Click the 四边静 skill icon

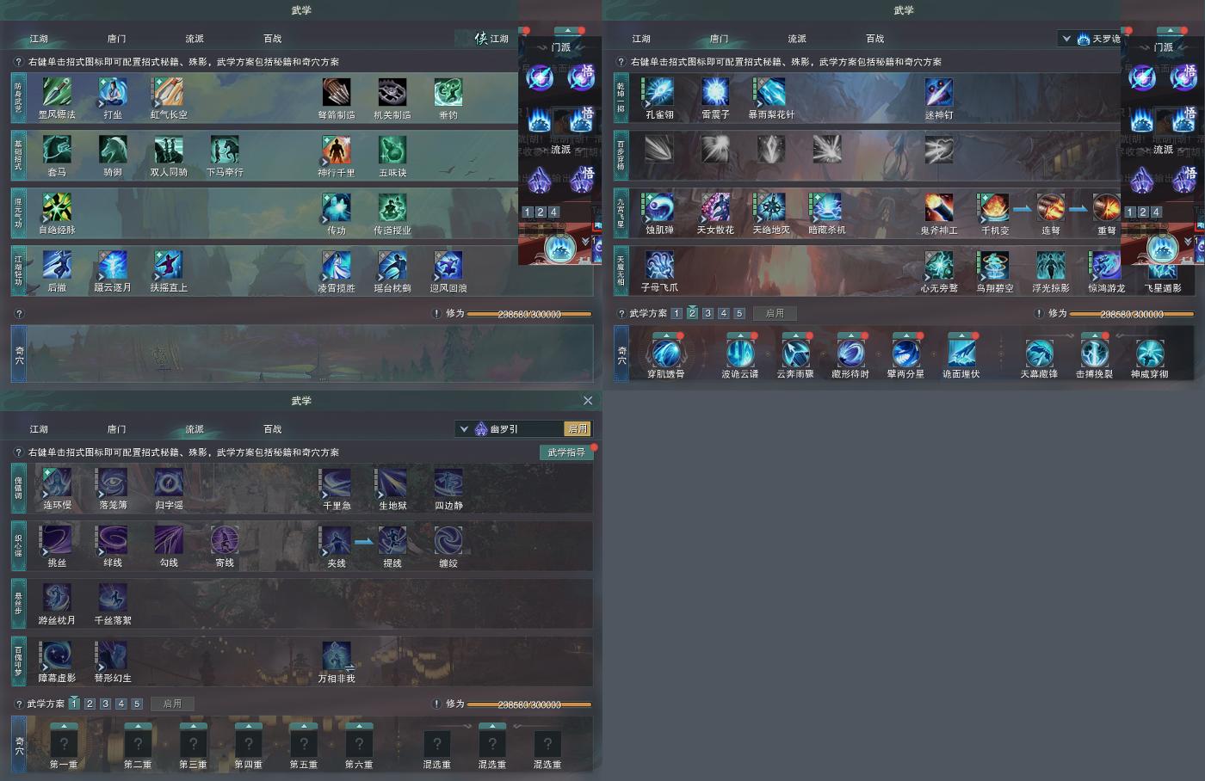point(448,483)
